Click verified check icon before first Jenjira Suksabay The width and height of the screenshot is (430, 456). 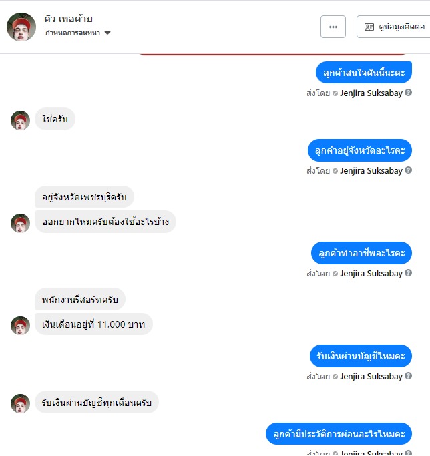[x=335, y=93]
